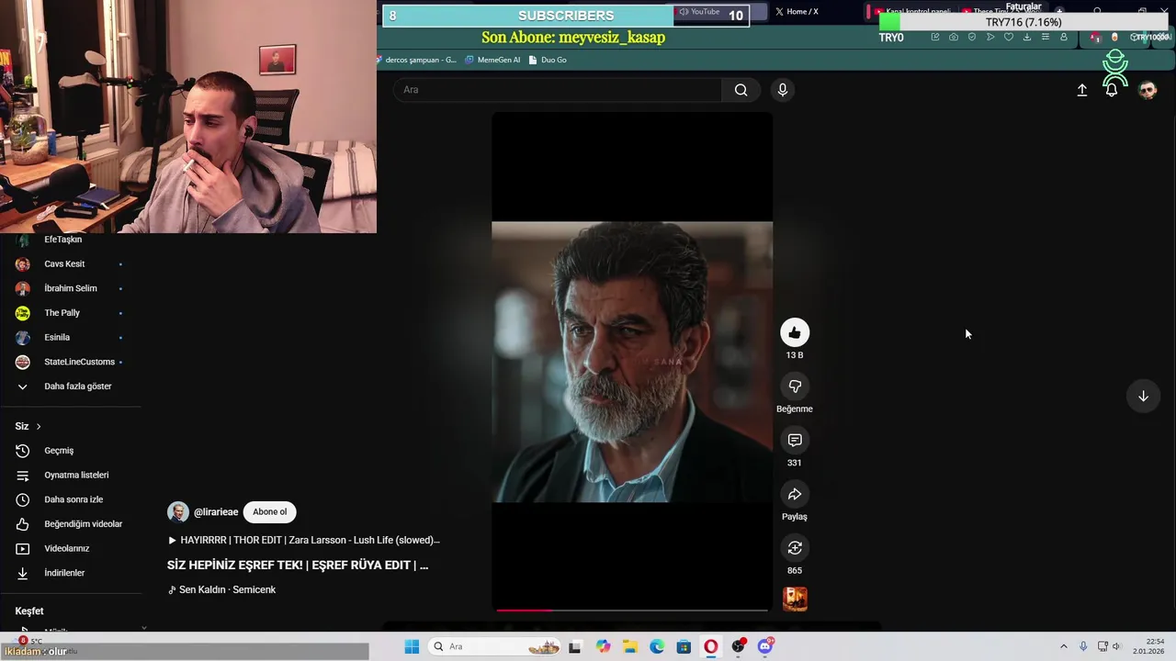Open Task View on taskbar

click(x=575, y=646)
